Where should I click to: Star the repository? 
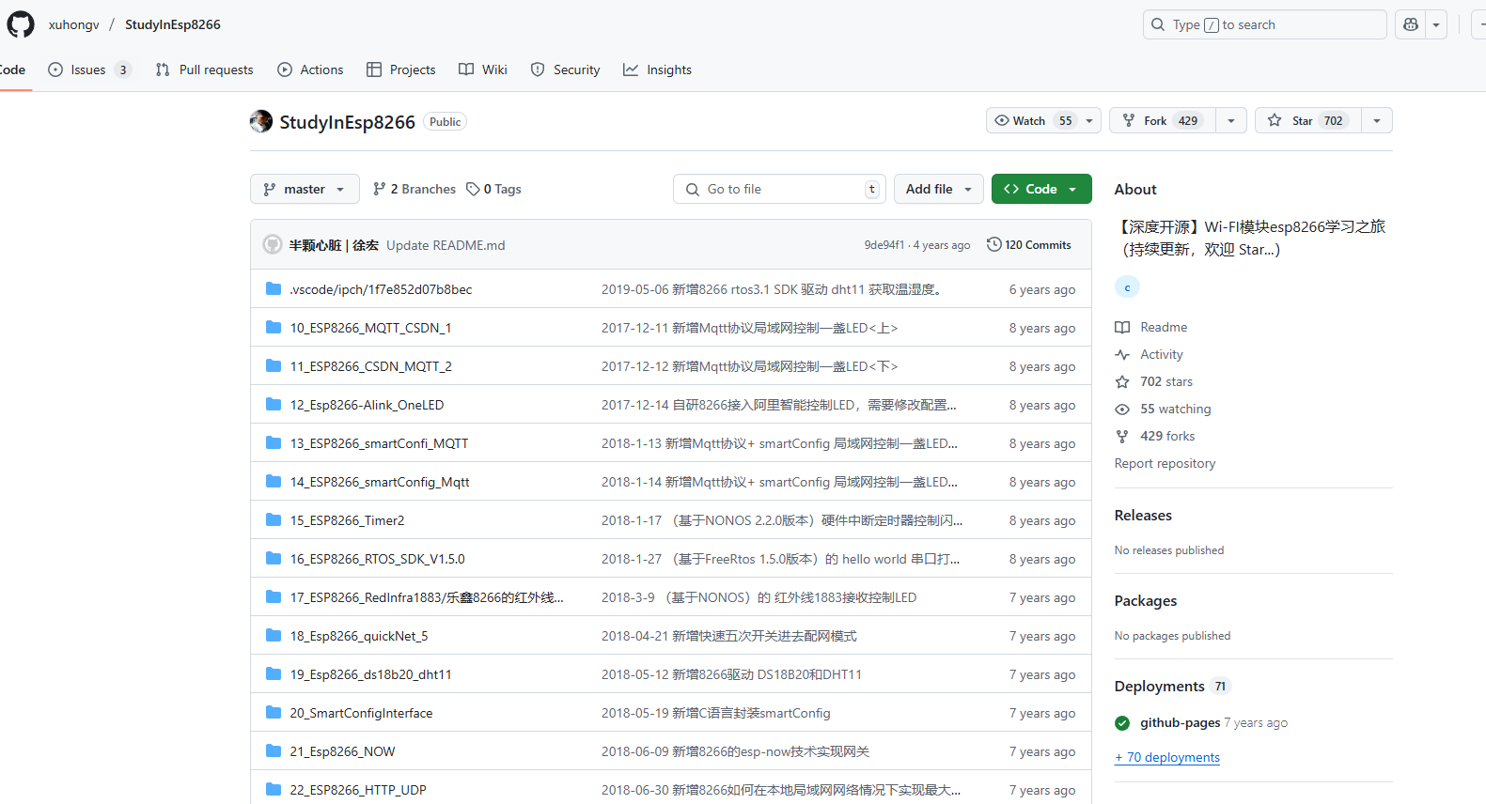[1308, 120]
